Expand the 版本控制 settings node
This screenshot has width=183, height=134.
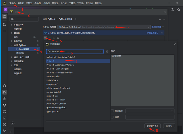12,41
